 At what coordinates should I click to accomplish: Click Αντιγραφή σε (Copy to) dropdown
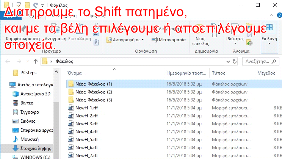click(x=125, y=40)
